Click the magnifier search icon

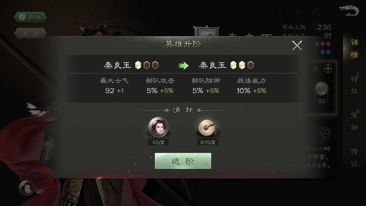(326, 132)
